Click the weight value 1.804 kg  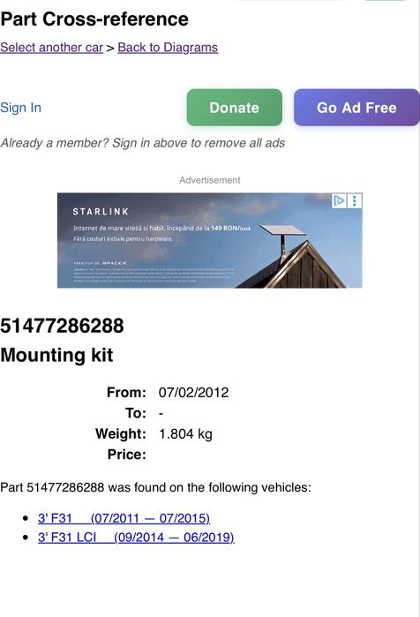pos(185,434)
